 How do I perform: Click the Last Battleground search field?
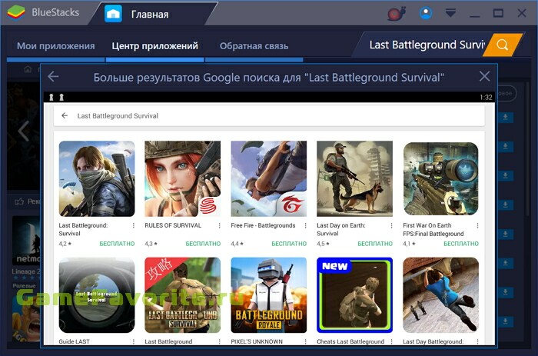tap(423, 45)
